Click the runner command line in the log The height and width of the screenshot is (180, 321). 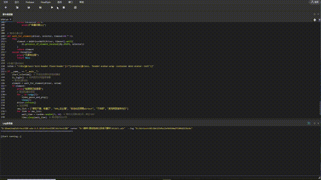click(x=97, y=128)
